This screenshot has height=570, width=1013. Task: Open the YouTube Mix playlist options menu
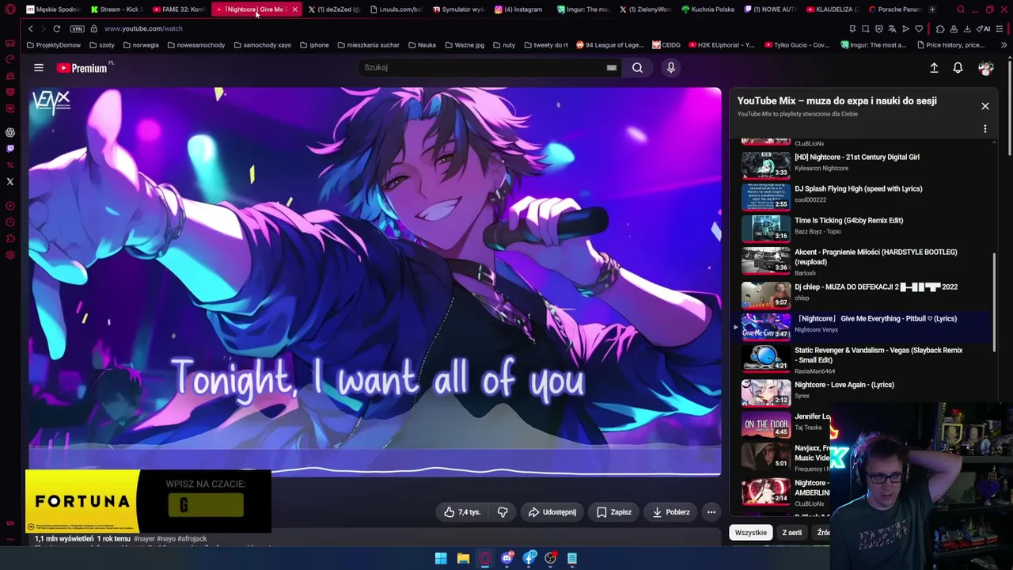tap(985, 128)
